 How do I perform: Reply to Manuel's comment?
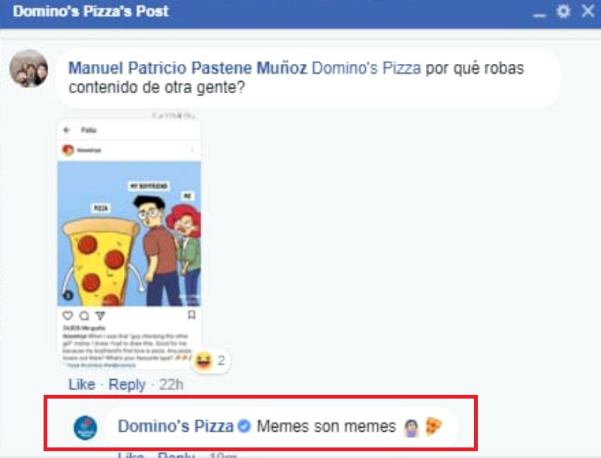(x=127, y=384)
